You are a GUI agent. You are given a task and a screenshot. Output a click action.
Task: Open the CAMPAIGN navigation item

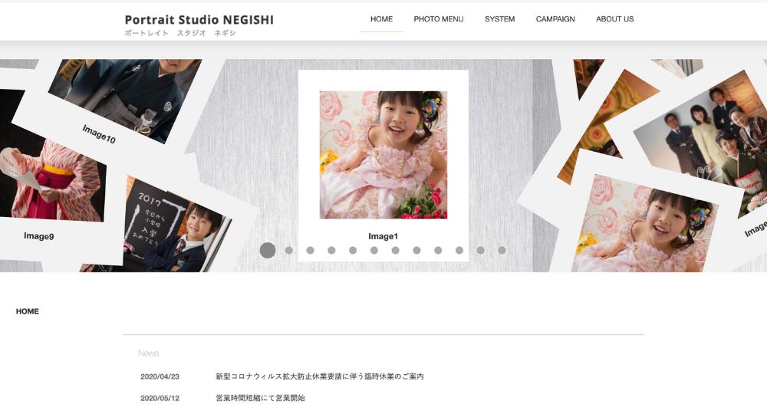click(555, 19)
